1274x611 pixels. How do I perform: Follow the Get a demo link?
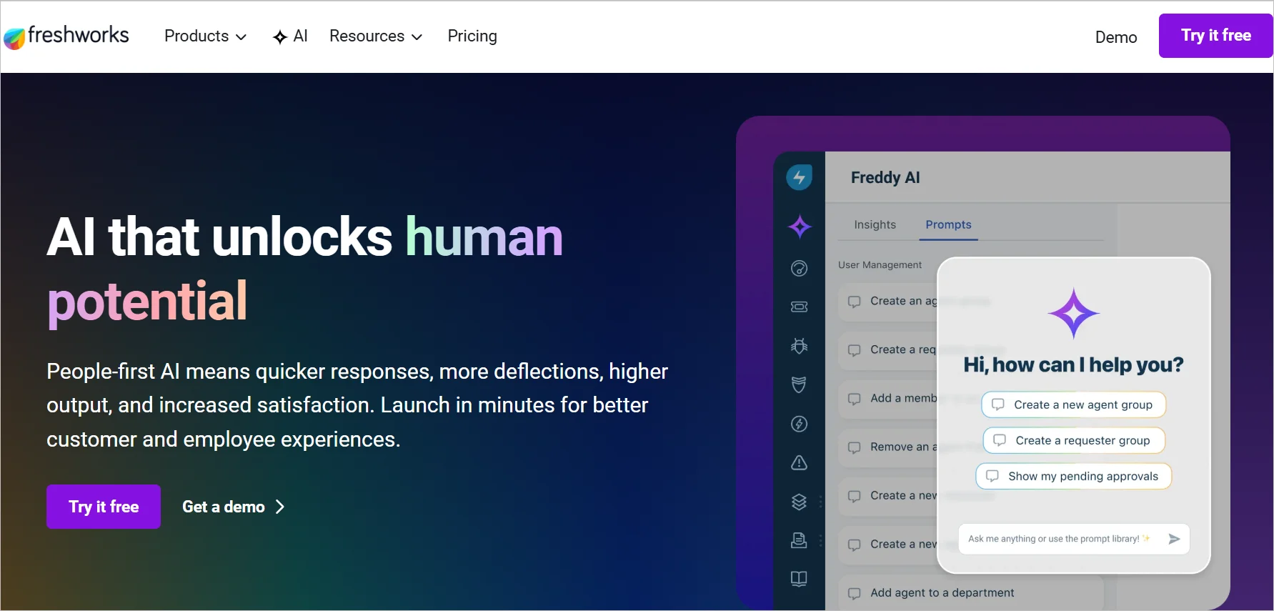point(234,507)
